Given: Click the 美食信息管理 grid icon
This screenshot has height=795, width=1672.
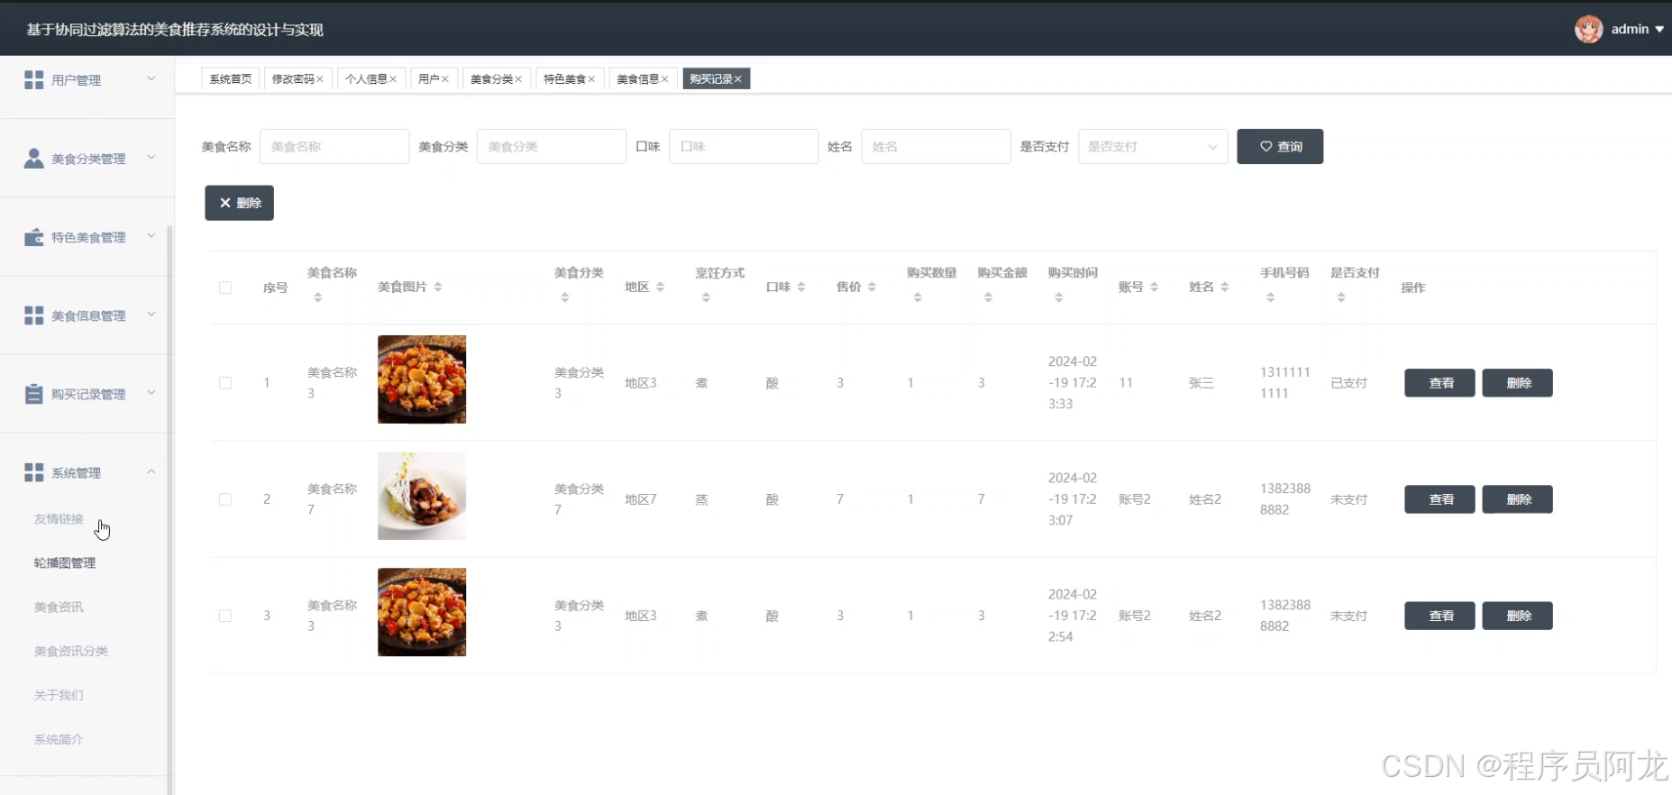Looking at the screenshot, I should (33, 315).
